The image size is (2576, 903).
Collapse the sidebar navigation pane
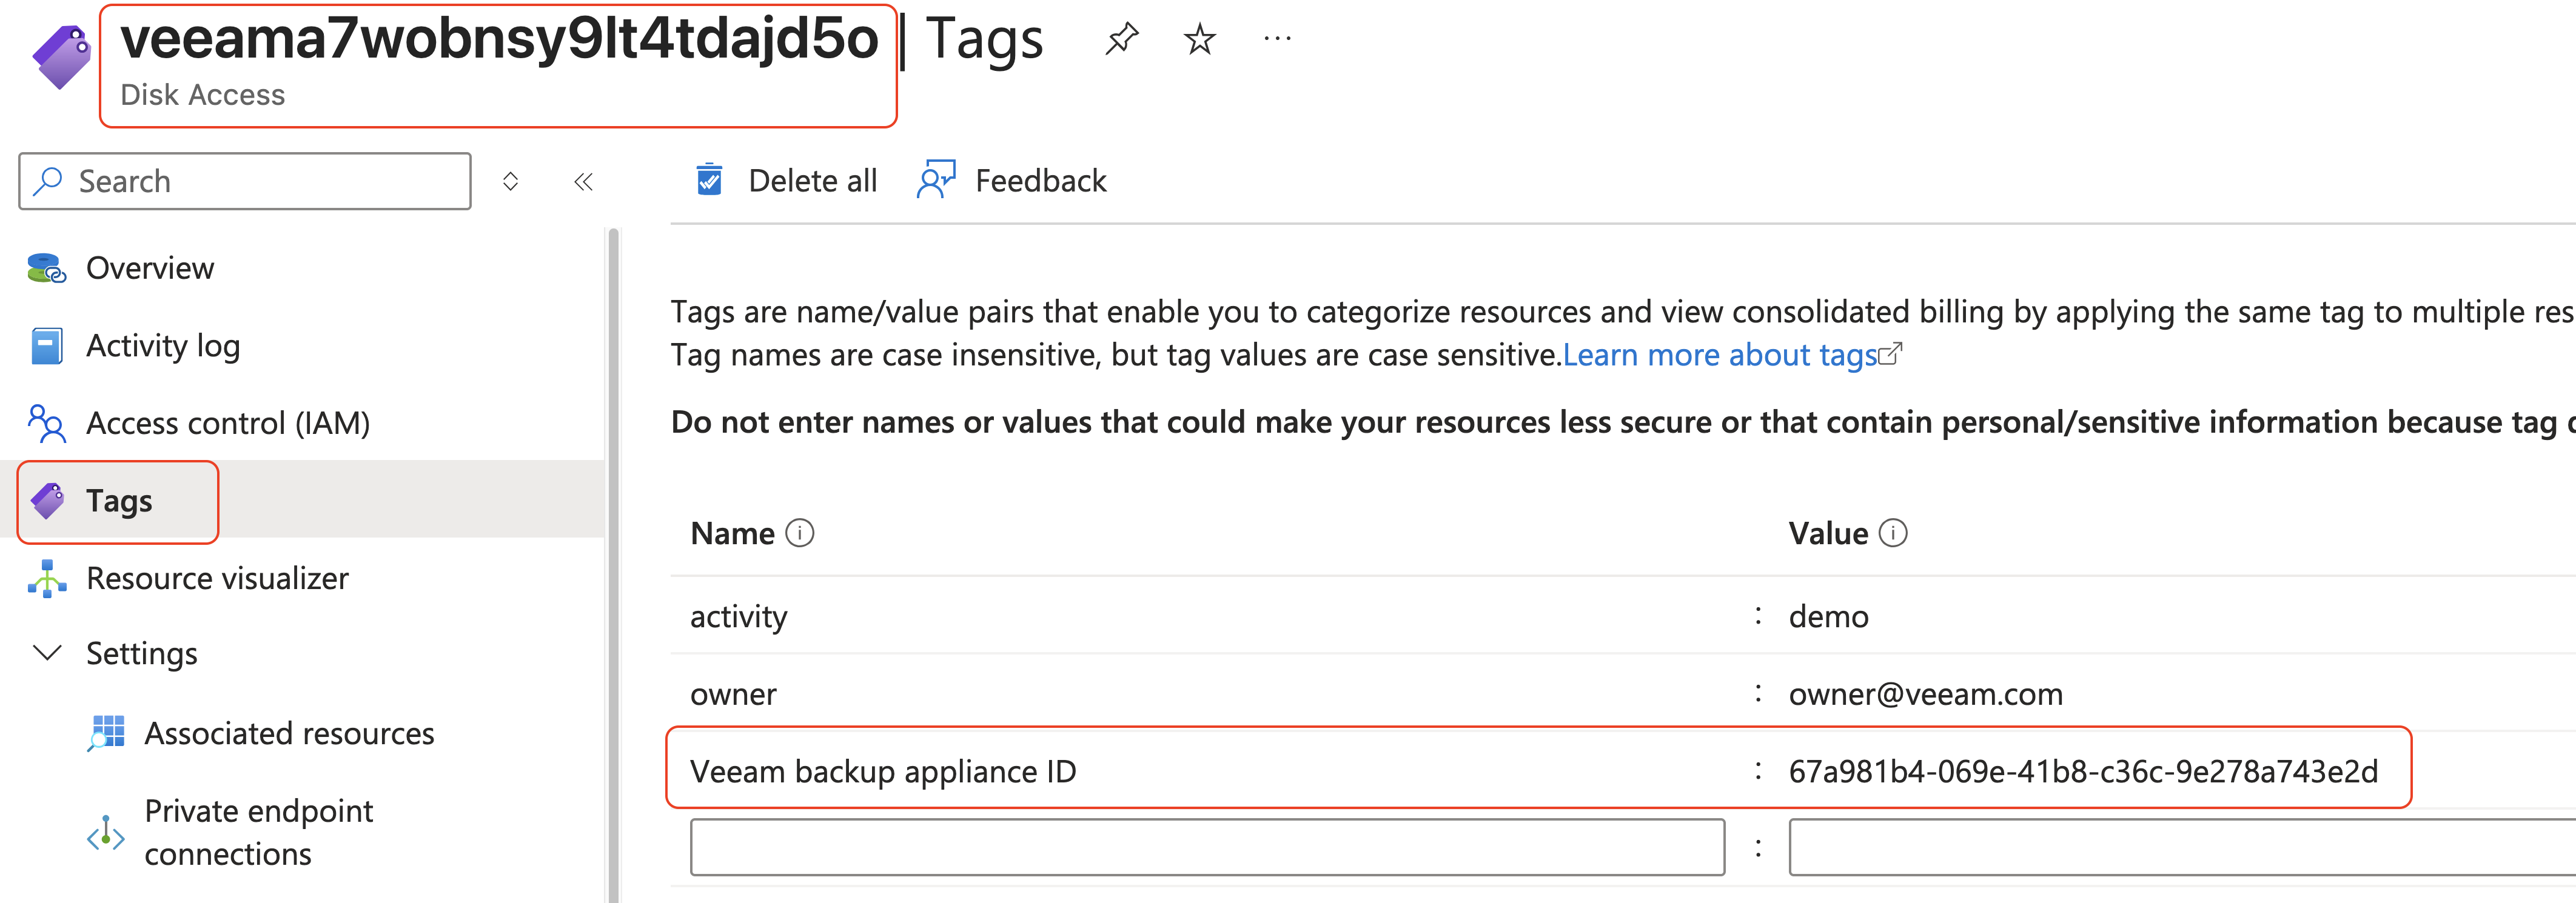(584, 181)
